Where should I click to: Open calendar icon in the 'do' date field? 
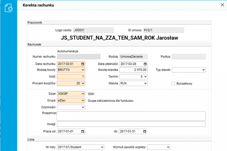(145, 131)
